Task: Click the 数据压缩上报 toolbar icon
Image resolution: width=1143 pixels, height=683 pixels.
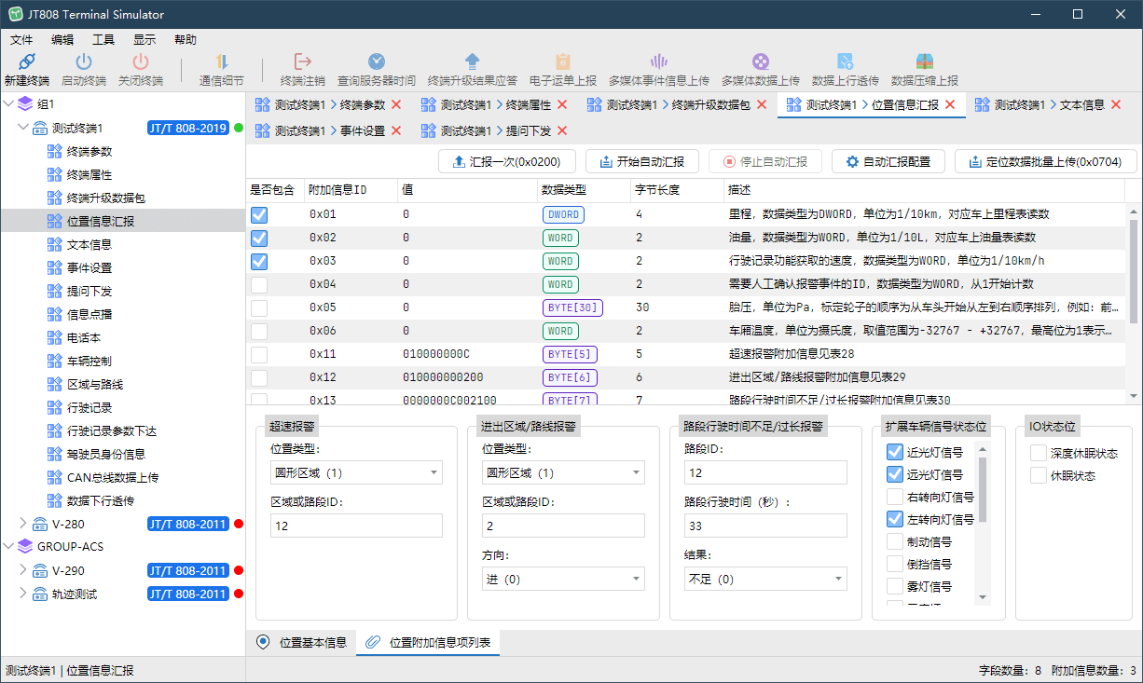Action: pos(924,62)
